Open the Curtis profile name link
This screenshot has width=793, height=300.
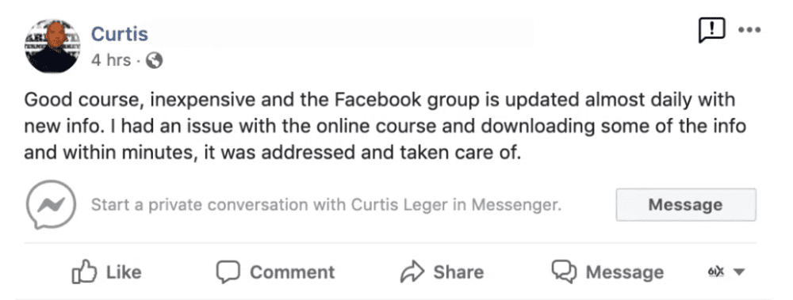(120, 34)
